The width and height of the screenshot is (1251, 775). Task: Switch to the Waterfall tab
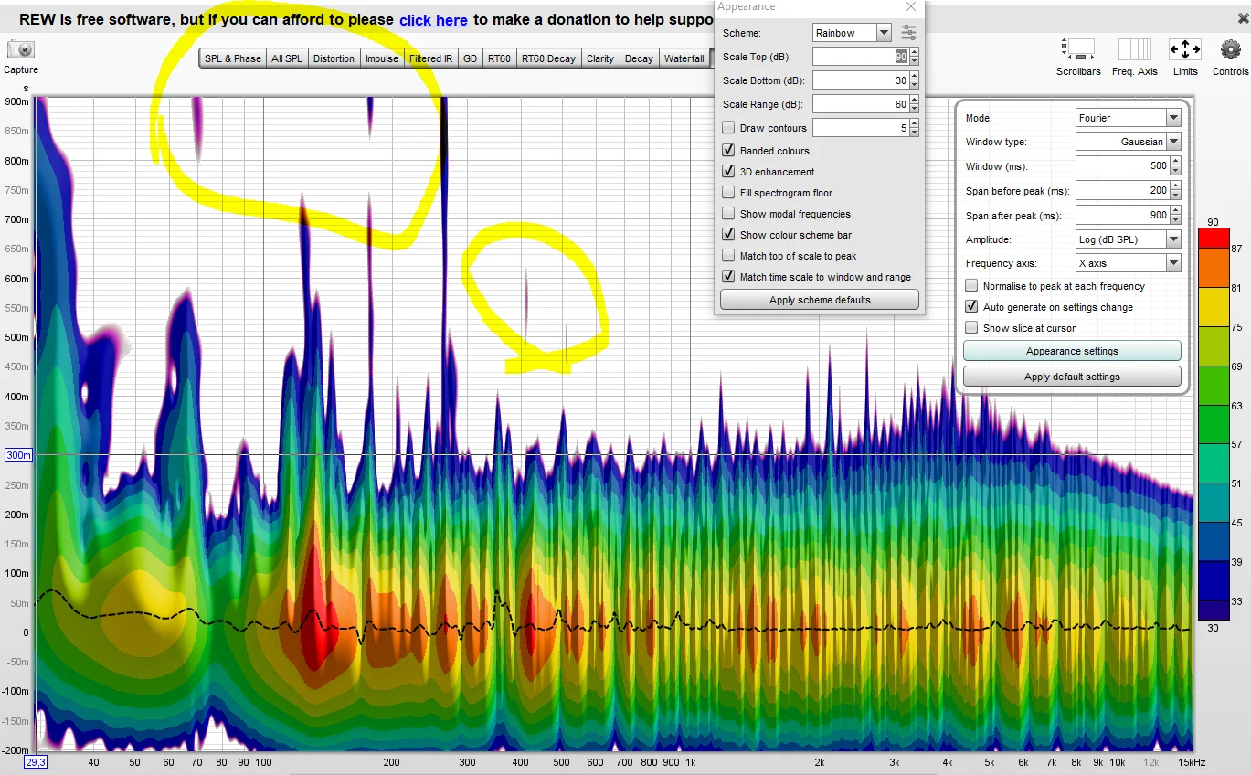pyautogui.click(x=684, y=58)
